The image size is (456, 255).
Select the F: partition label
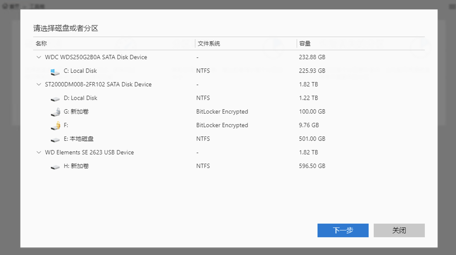pyautogui.click(x=66, y=125)
